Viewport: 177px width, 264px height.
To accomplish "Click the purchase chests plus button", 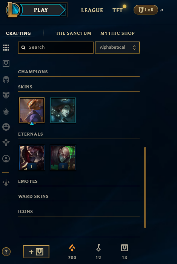I will 36,252.
